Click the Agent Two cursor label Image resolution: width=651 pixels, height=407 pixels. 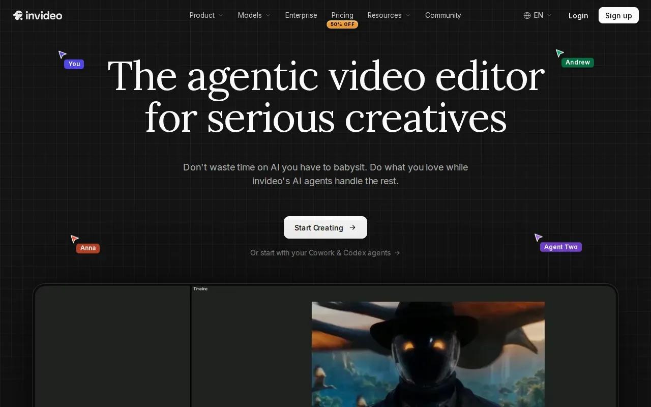(561, 247)
